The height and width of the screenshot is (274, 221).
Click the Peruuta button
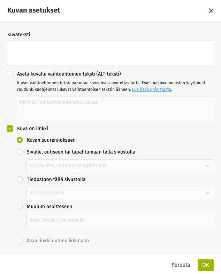pyautogui.click(x=181, y=265)
